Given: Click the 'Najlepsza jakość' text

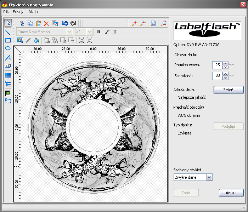Looking at the screenshot, I should 191,97.
